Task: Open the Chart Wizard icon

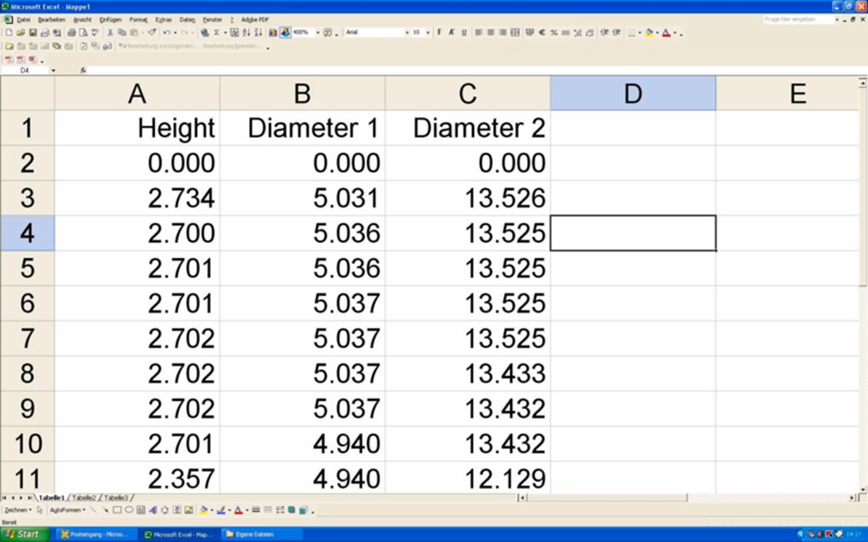Action: point(273,32)
